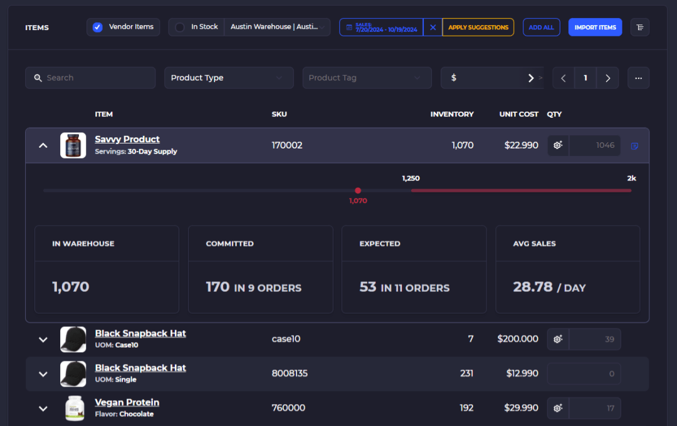Click the In Warehouse card

[x=107, y=269]
